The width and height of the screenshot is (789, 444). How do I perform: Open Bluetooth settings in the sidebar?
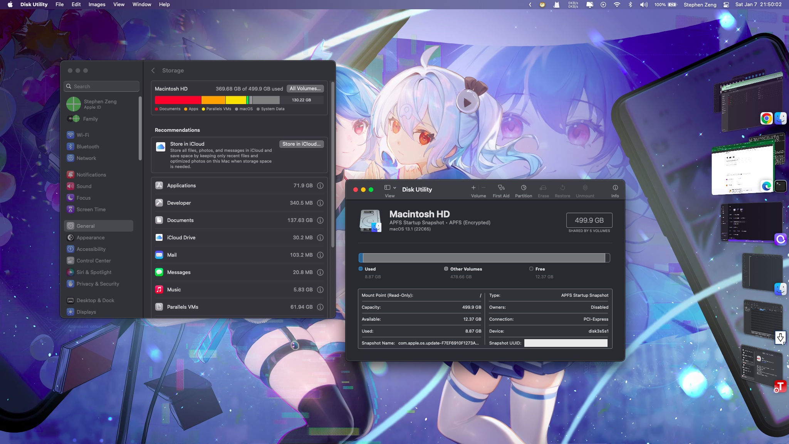click(87, 147)
